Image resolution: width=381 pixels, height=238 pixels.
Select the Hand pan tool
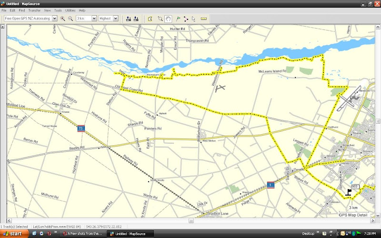tap(168, 19)
